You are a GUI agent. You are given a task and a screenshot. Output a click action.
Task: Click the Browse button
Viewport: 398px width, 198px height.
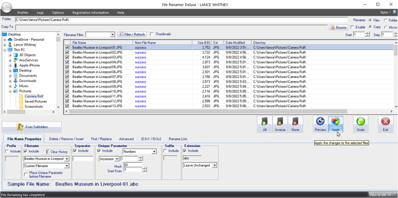339,28
